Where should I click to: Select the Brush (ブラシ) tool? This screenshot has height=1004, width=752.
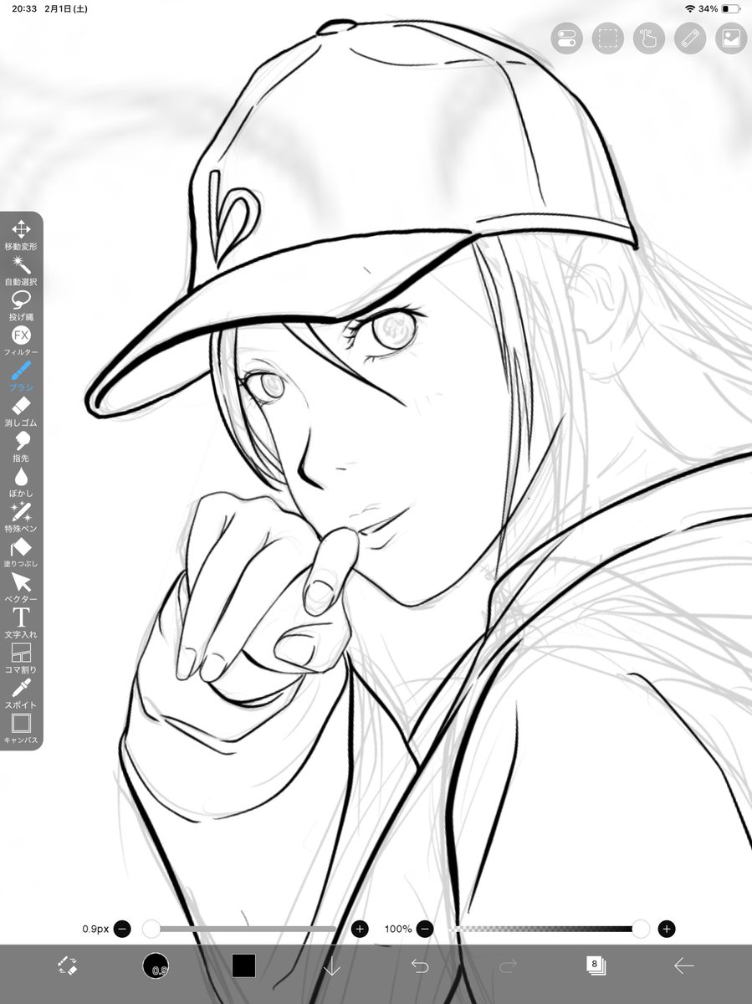pos(21,376)
